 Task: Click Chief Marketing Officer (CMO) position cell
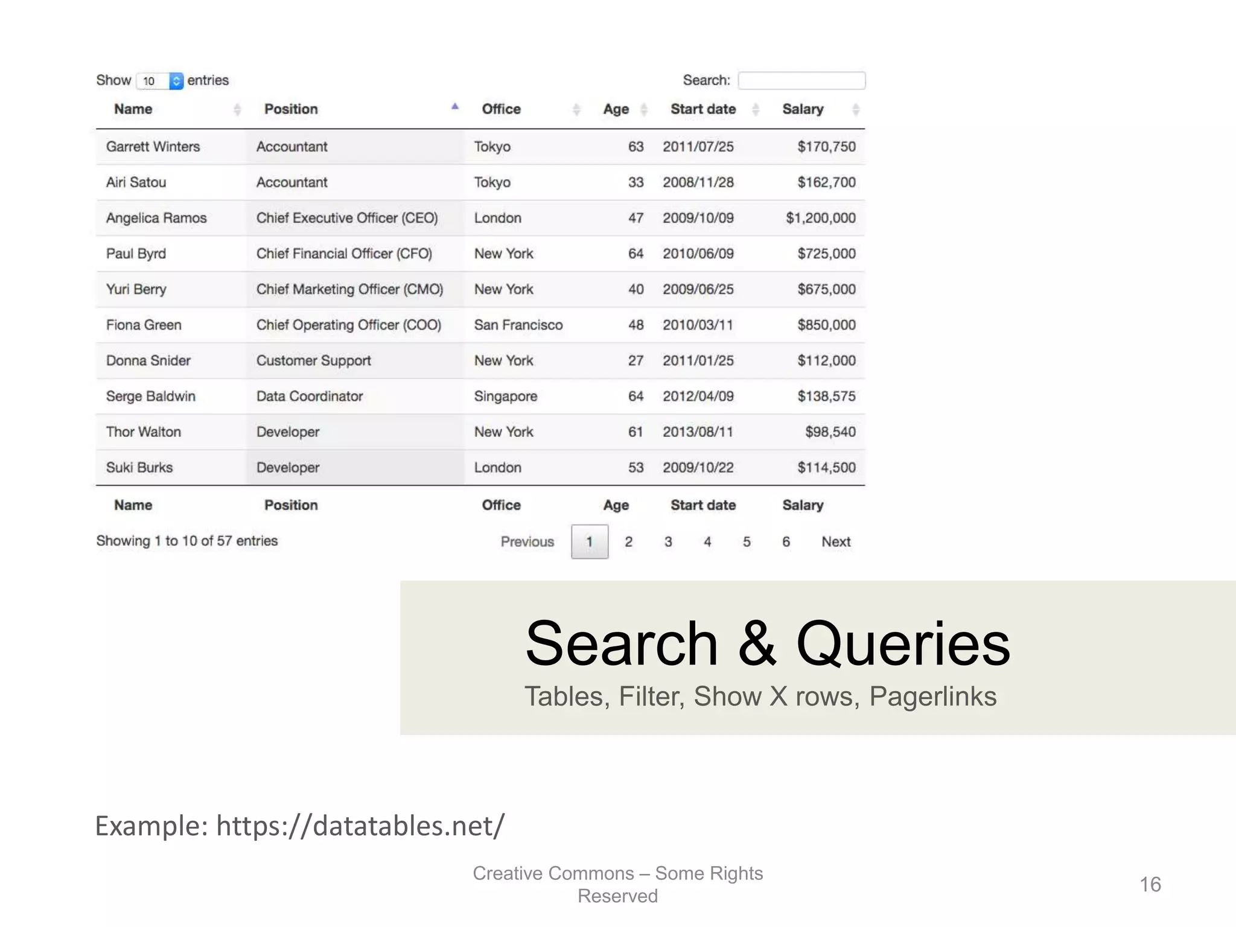350,289
